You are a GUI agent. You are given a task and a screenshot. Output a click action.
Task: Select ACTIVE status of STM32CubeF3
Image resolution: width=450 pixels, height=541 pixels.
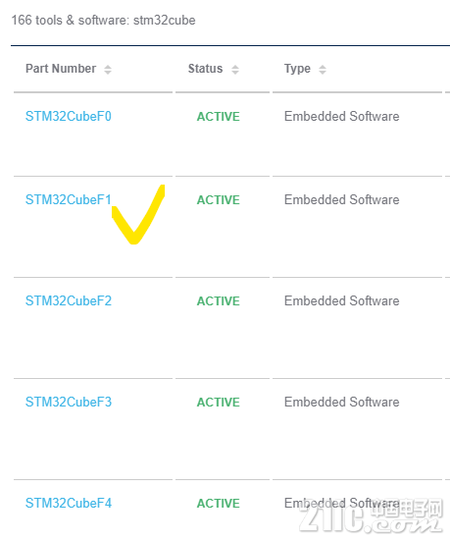tap(218, 403)
